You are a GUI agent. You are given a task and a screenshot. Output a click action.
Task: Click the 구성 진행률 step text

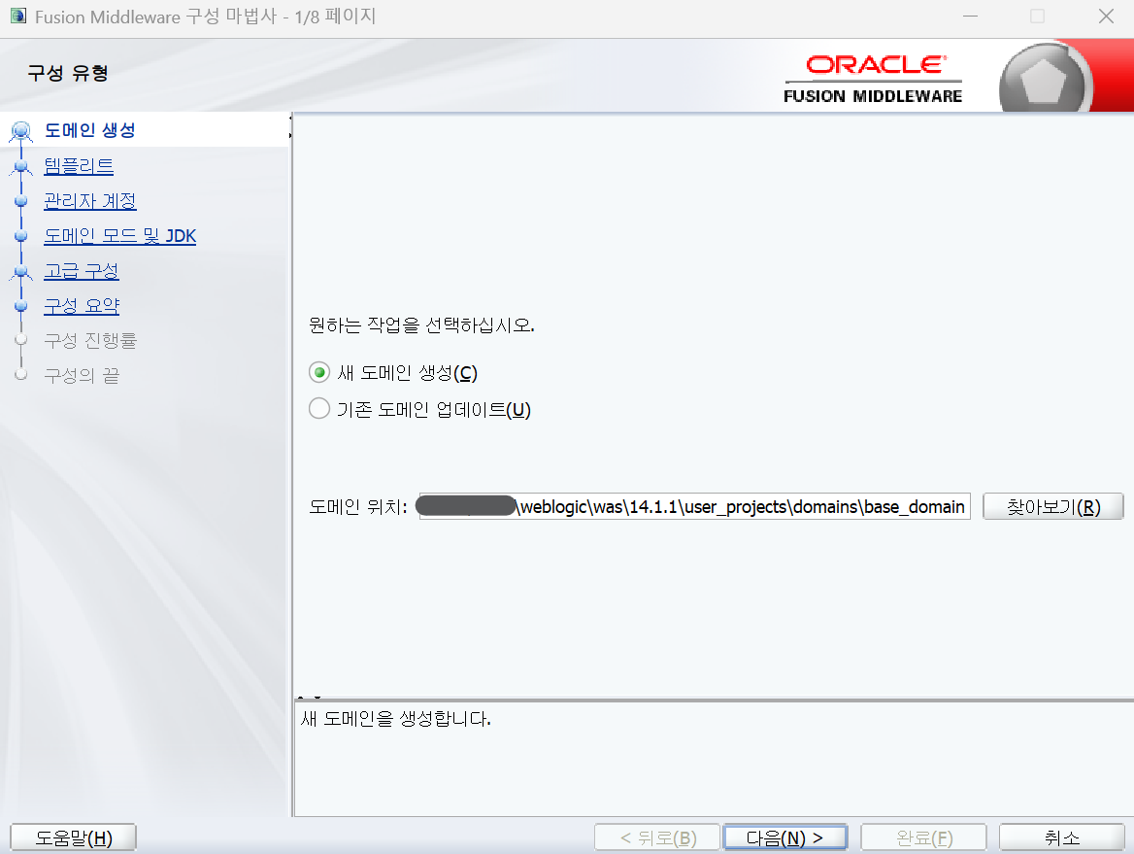pyautogui.click(x=90, y=340)
